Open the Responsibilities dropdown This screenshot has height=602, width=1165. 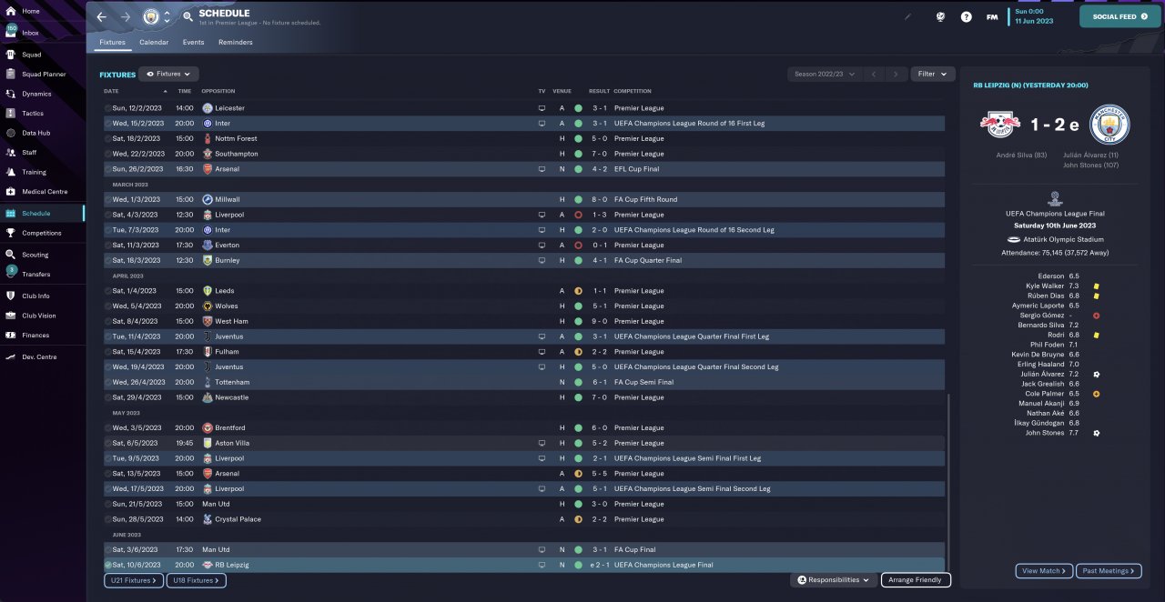(834, 580)
